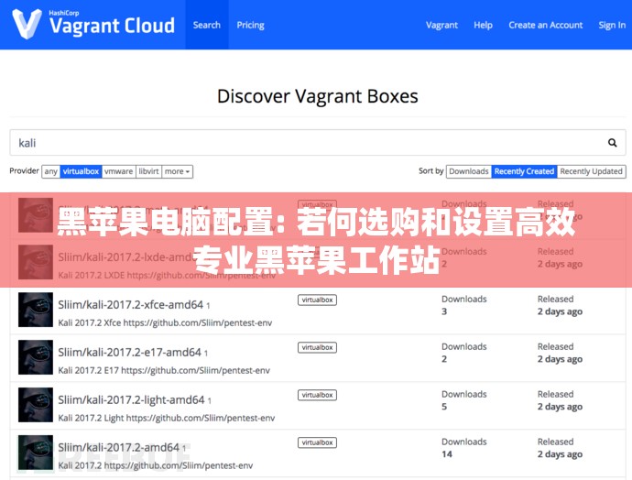Click virtualbox tag on kali-2017.2-amd64 row

[x=317, y=442]
